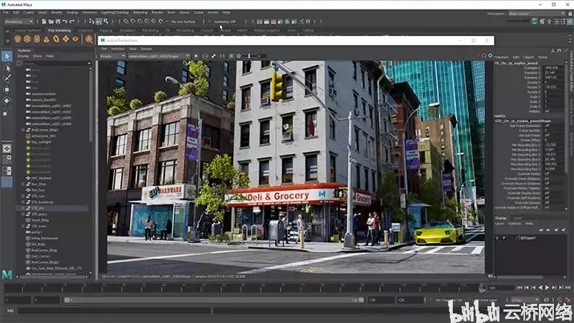This screenshot has width=574, height=323.
Task: Click the Layers menu in Layer Editor
Action: point(499,223)
